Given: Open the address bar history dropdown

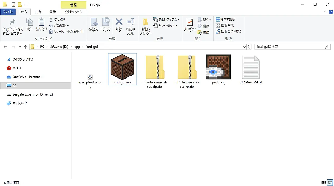Looking at the screenshot, I should 244,47.
